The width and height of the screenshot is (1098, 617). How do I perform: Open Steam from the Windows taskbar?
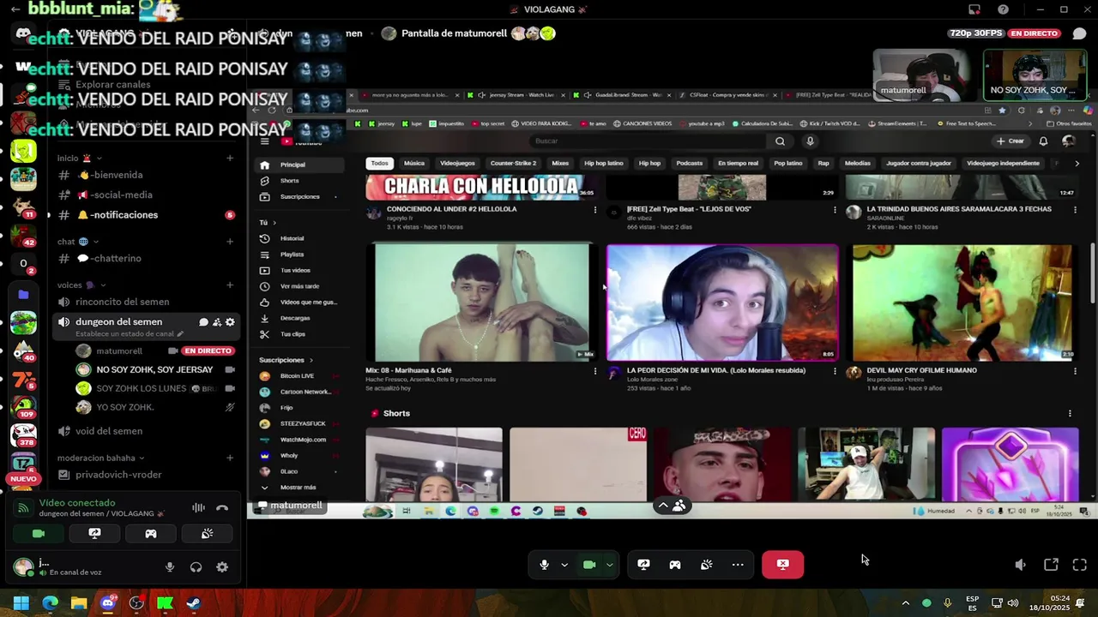[x=193, y=603]
